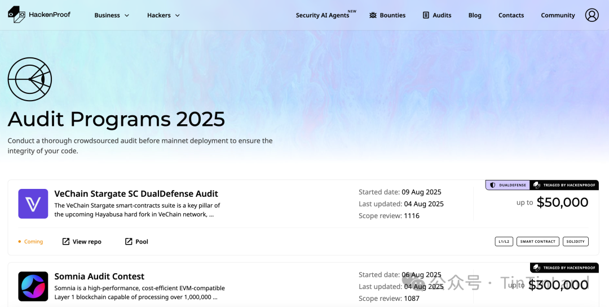Click the Somnia description text
Viewport: 609px width, 307px height.
139,293
